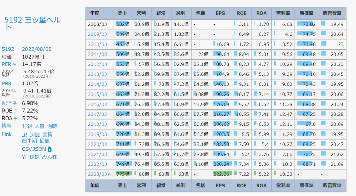
Task: Open the 決算 link
Action: point(35,135)
